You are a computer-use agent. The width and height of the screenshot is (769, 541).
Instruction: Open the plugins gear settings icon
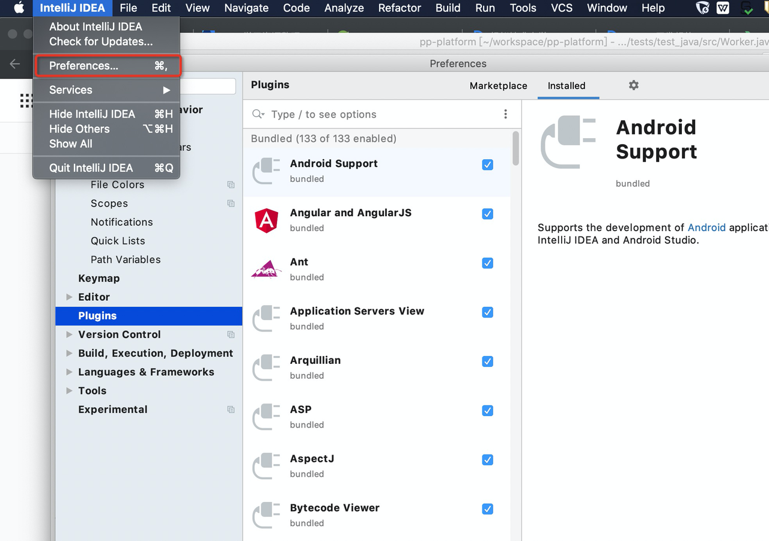[x=633, y=85]
